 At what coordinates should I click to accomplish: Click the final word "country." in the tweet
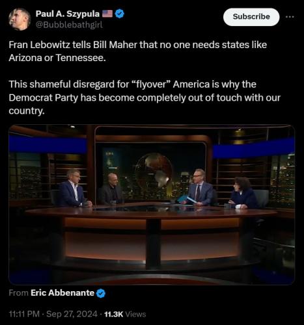tap(27, 111)
